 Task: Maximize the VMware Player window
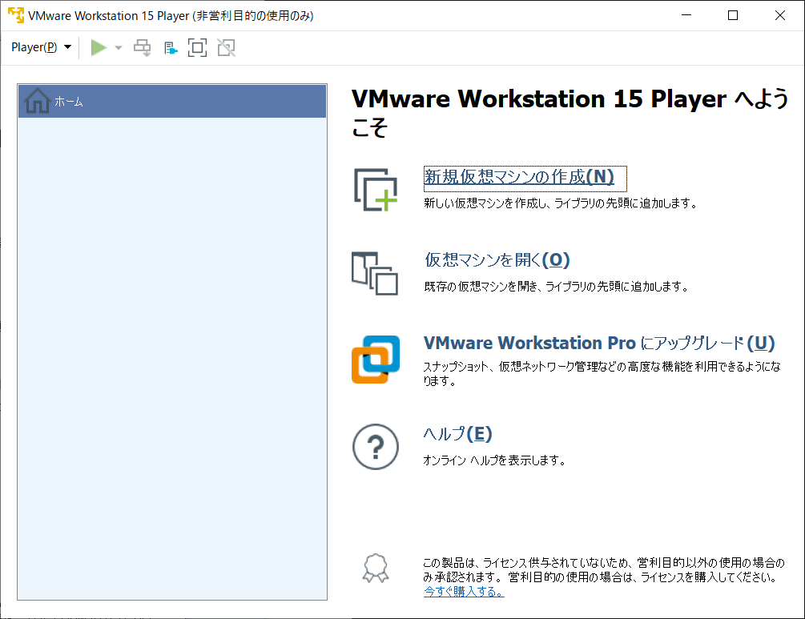click(x=733, y=15)
